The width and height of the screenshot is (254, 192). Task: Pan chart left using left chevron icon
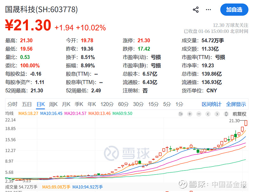pos(208,114)
